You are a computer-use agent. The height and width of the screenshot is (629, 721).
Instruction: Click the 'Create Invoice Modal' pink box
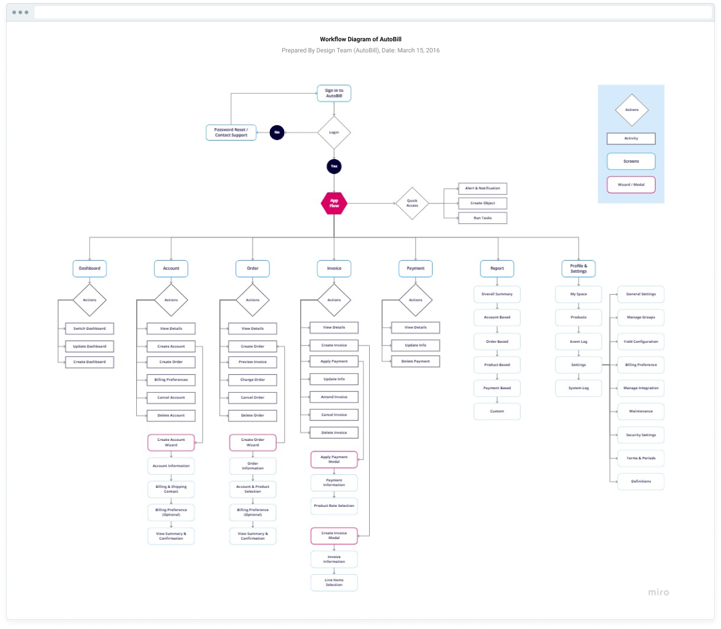334,536
